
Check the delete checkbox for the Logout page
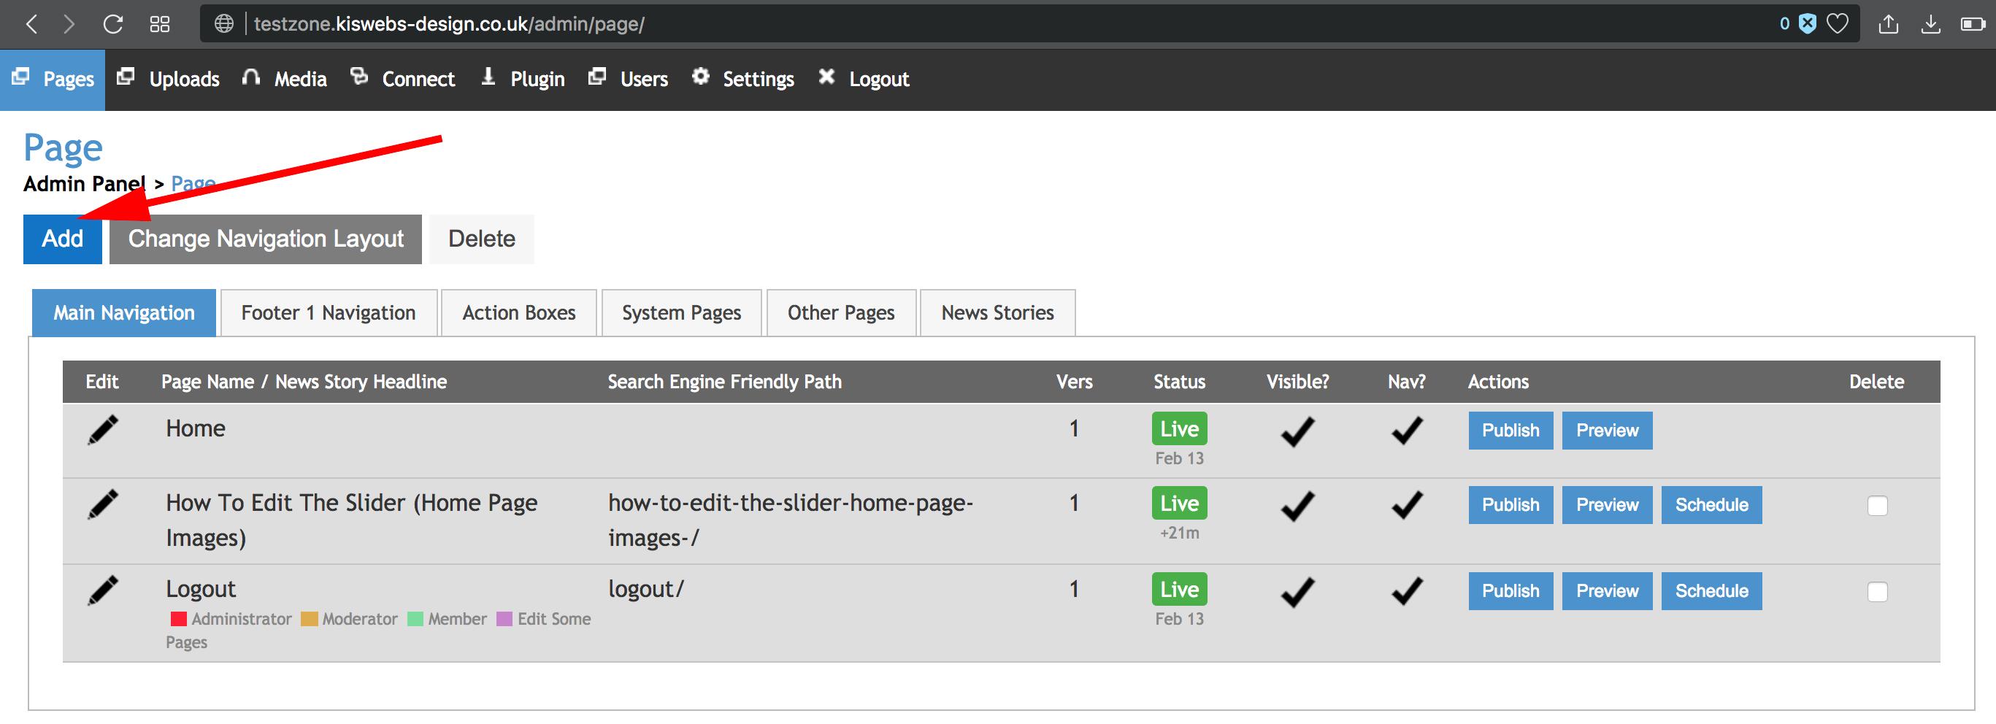[x=1877, y=591]
